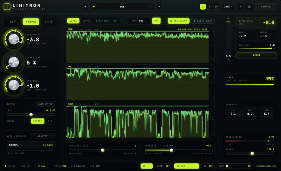The width and height of the screenshot is (281, 171).
Task: Click the ACTIVE status indicator
Action: [x=10, y=166]
